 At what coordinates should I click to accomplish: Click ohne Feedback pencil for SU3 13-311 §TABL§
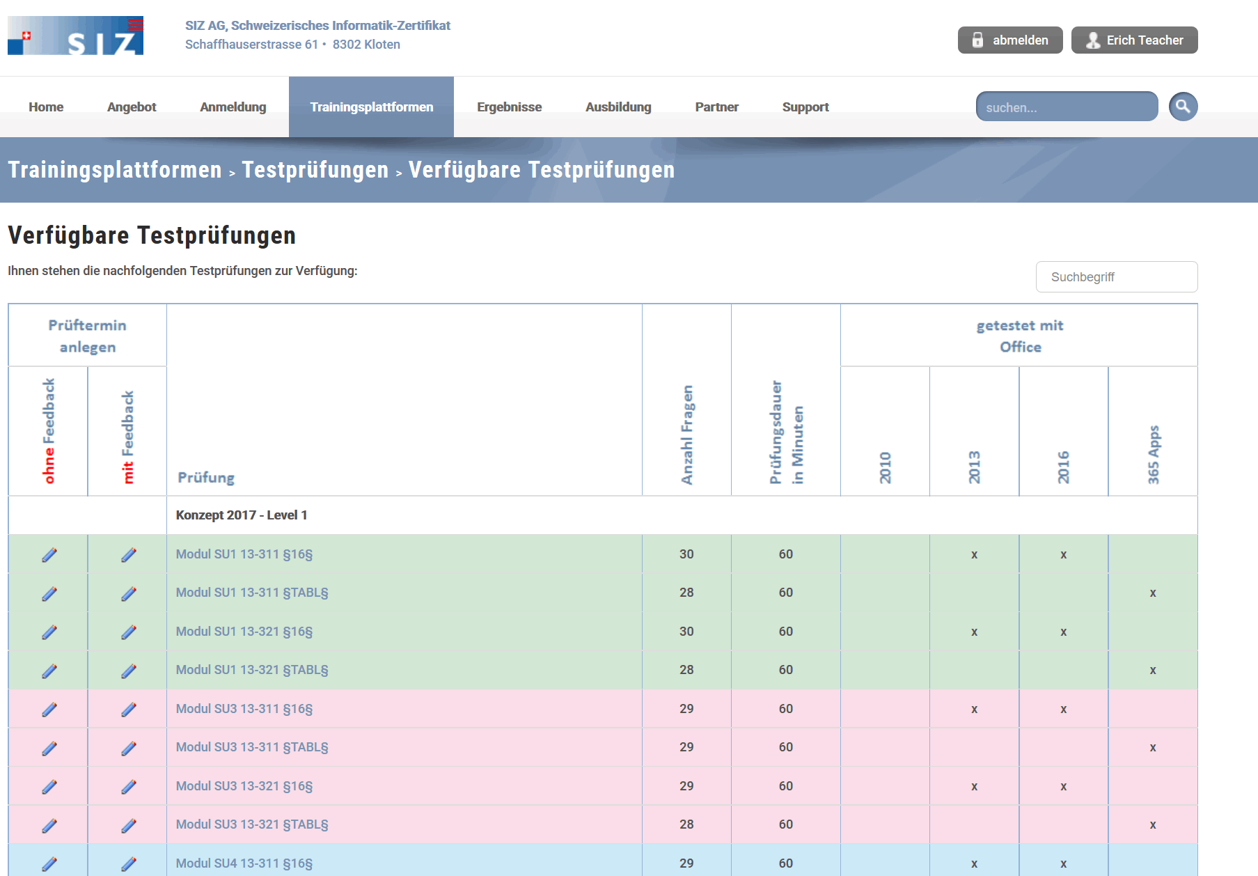click(49, 748)
